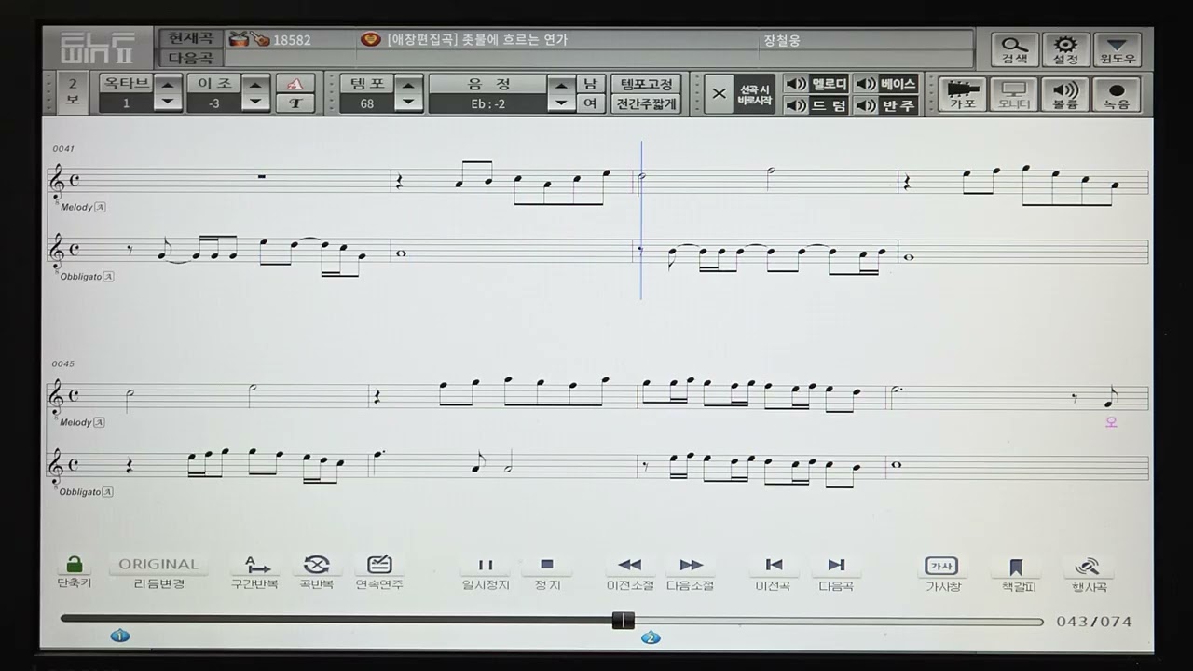Image resolution: width=1193 pixels, height=671 pixels.
Task: Mute the 반주 accompaniment track
Action: (x=886, y=105)
